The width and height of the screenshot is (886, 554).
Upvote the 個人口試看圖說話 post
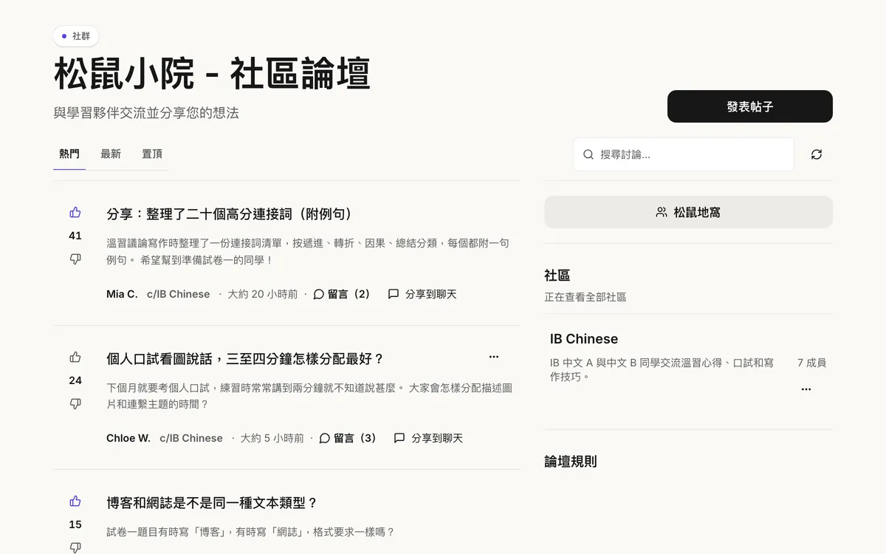[x=75, y=358]
